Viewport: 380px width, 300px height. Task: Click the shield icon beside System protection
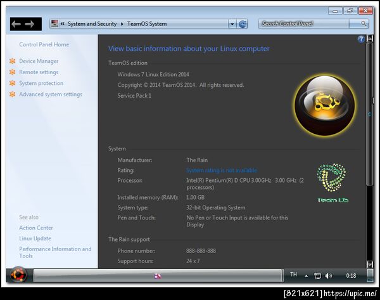[13, 83]
